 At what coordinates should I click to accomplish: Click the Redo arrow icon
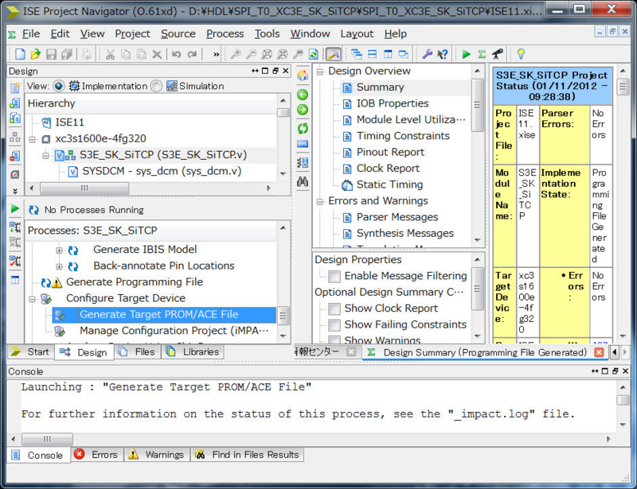pyautogui.click(x=192, y=54)
